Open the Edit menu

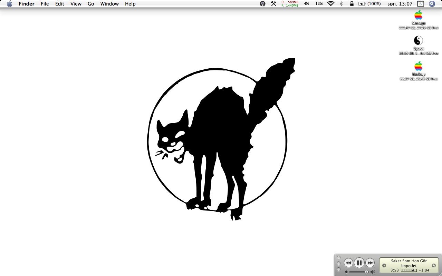click(60, 4)
